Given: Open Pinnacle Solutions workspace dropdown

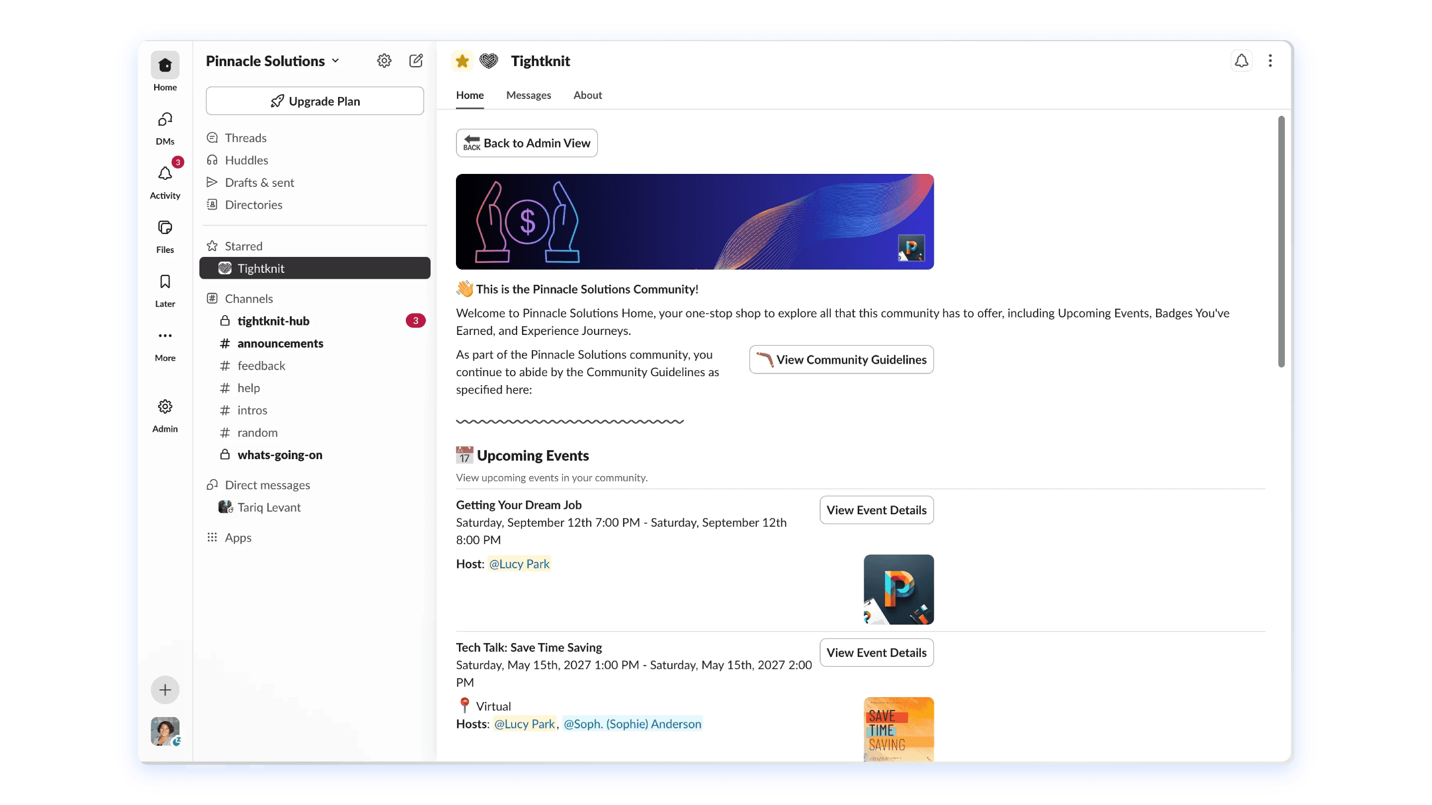Looking at the screenshot, I should click(272, 61).
